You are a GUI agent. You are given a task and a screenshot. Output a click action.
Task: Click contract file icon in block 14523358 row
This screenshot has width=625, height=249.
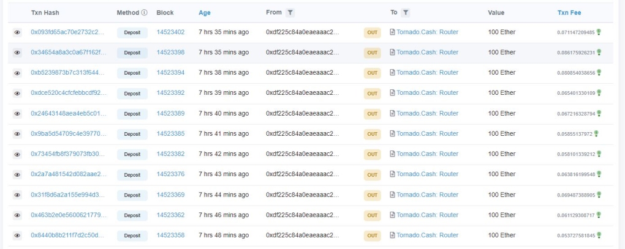tap(393, 235)
